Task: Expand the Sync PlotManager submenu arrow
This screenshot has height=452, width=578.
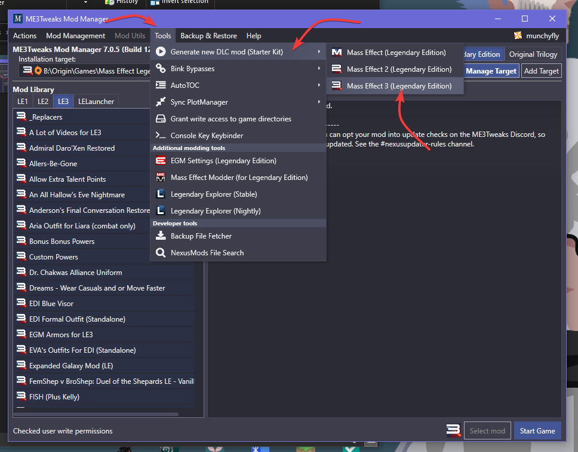Action: pyautogui.click(x=319, y=102)
